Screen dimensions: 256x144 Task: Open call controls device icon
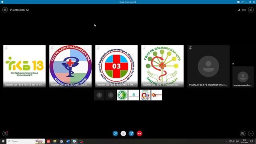tap(243, 133)
